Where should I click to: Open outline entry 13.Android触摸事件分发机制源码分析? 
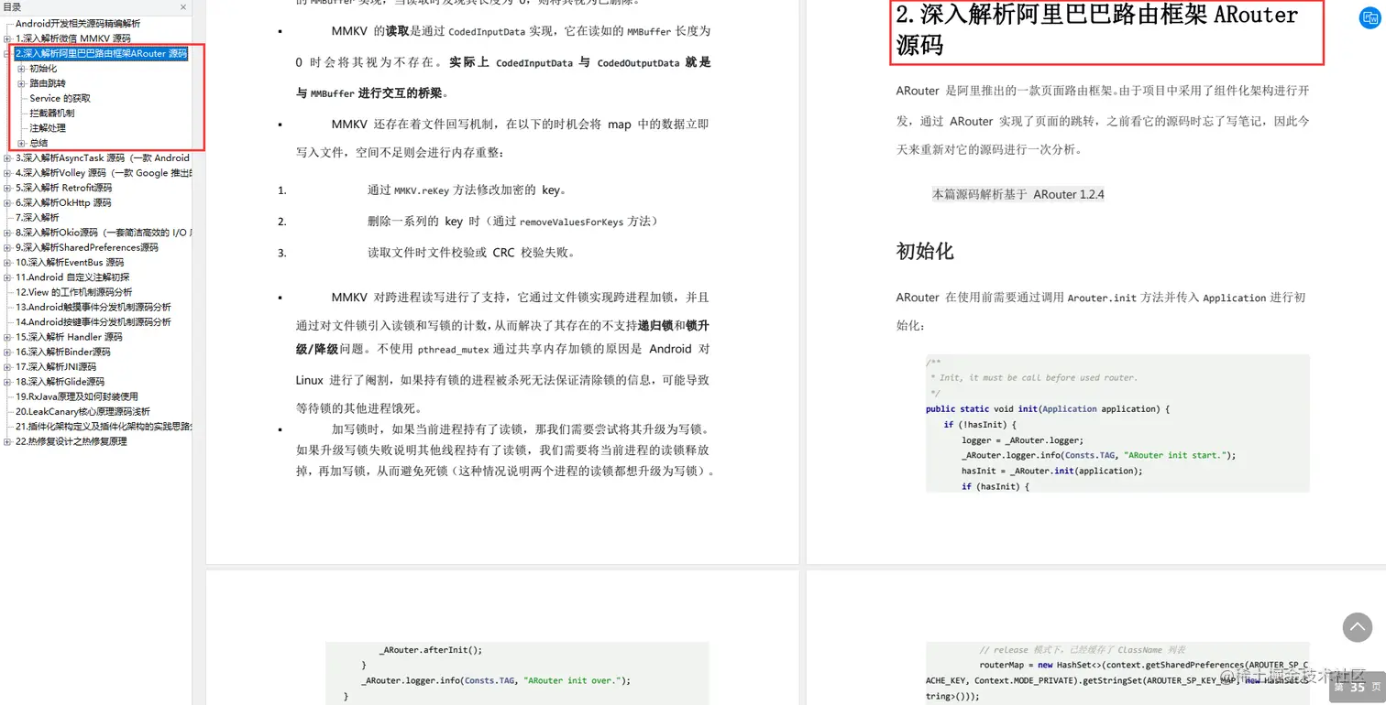coord(93,307)
